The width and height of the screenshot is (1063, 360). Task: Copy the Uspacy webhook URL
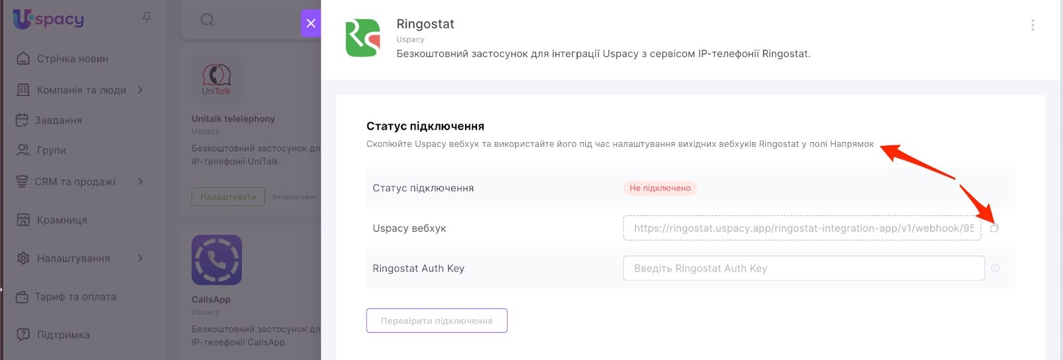point(995,228)
